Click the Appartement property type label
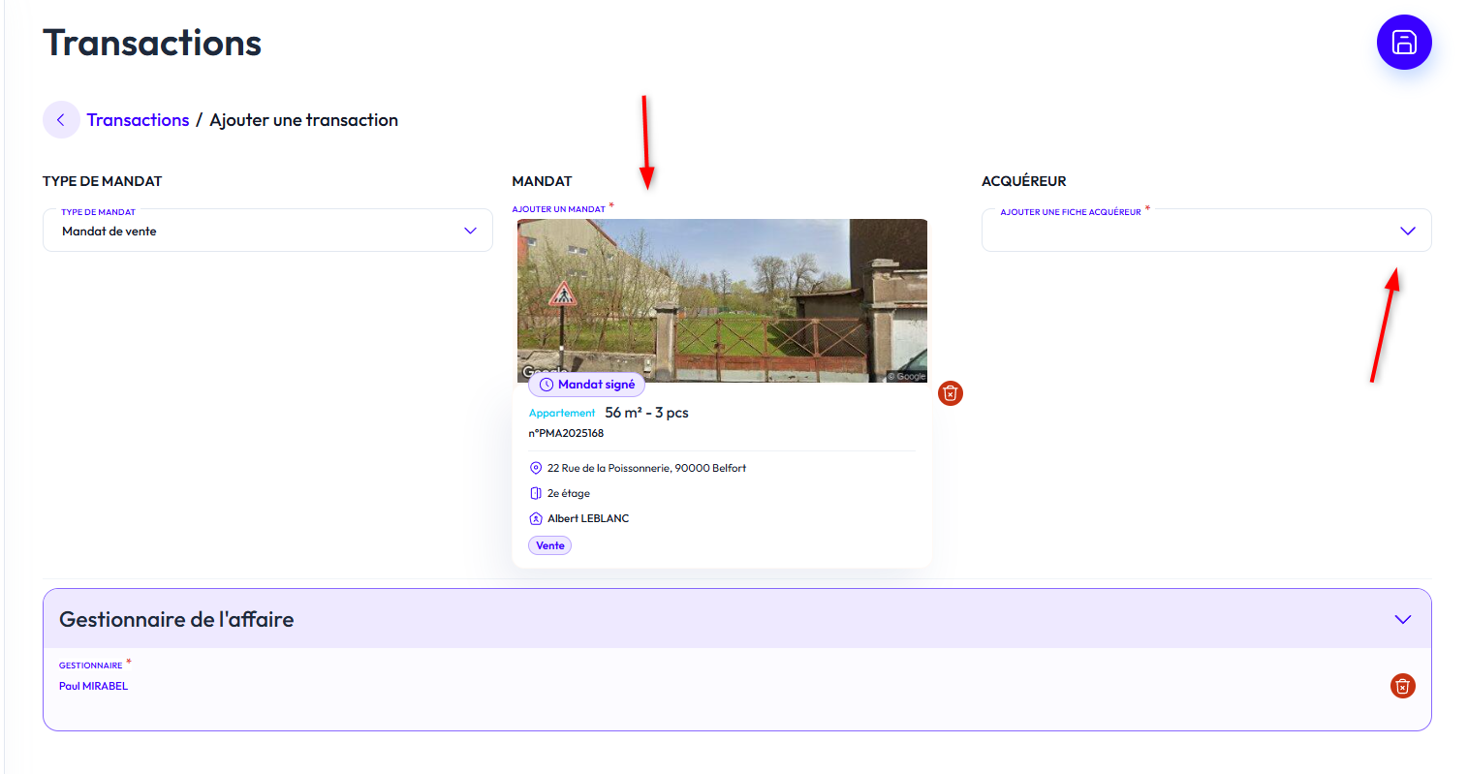This screenshot has width=1468, height=774. point(562,414)
